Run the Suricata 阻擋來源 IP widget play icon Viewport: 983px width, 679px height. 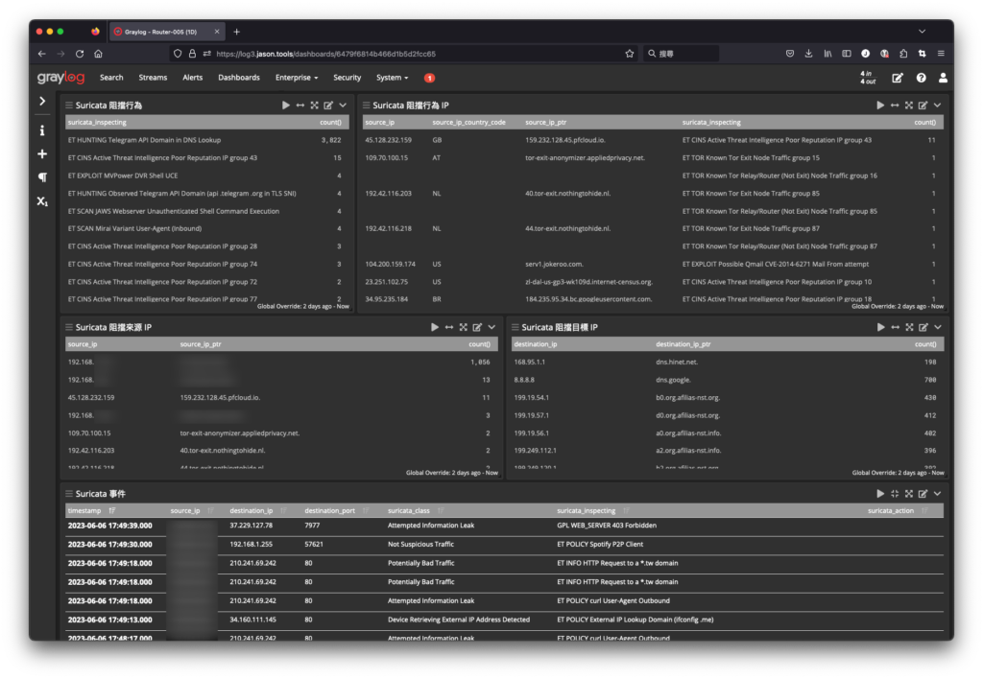[435, 327]
